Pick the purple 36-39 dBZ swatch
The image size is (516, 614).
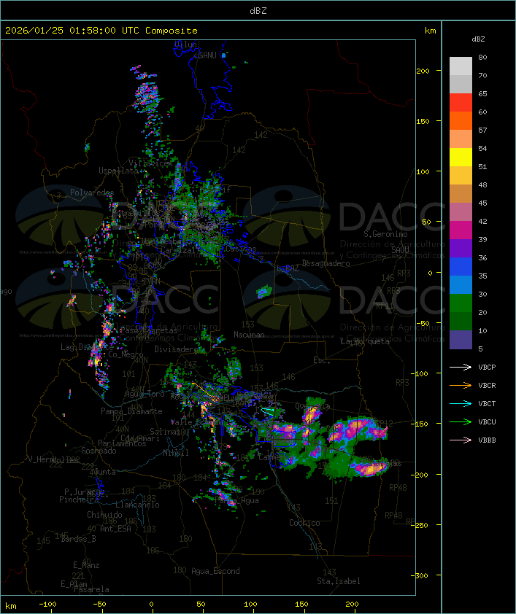pyautogui.click(x=461, y=249)
